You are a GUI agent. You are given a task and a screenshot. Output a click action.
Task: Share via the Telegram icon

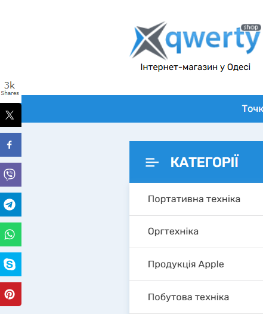(x=11, y=205)
